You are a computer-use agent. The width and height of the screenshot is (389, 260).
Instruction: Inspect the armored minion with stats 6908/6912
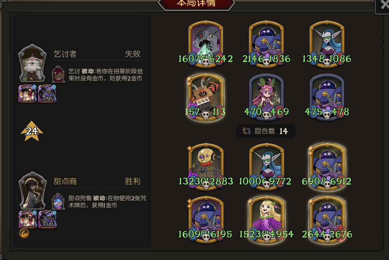pos(327,167)
